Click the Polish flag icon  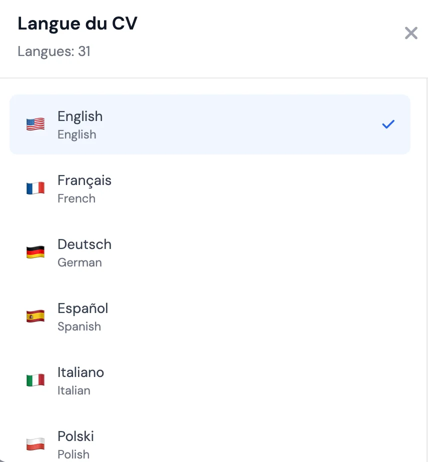35,443
